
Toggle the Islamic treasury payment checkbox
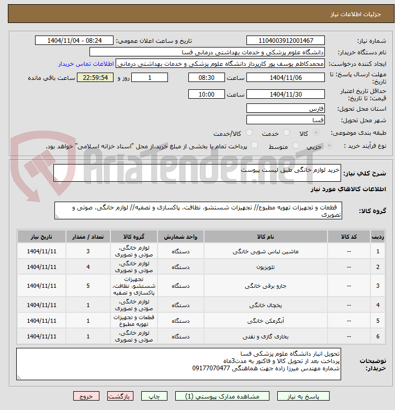pyautogui.click(x=254, y=145)
